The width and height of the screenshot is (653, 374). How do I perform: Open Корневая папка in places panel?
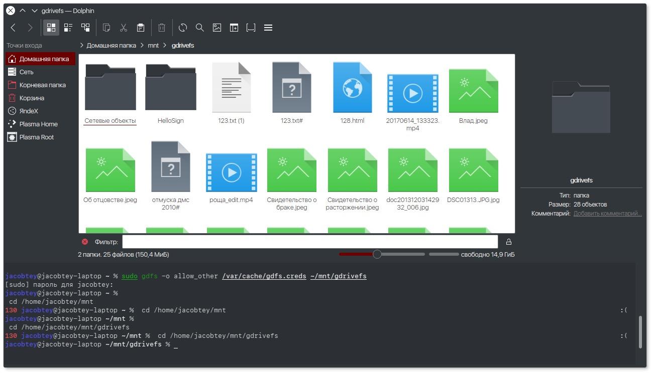pos(40,85)
